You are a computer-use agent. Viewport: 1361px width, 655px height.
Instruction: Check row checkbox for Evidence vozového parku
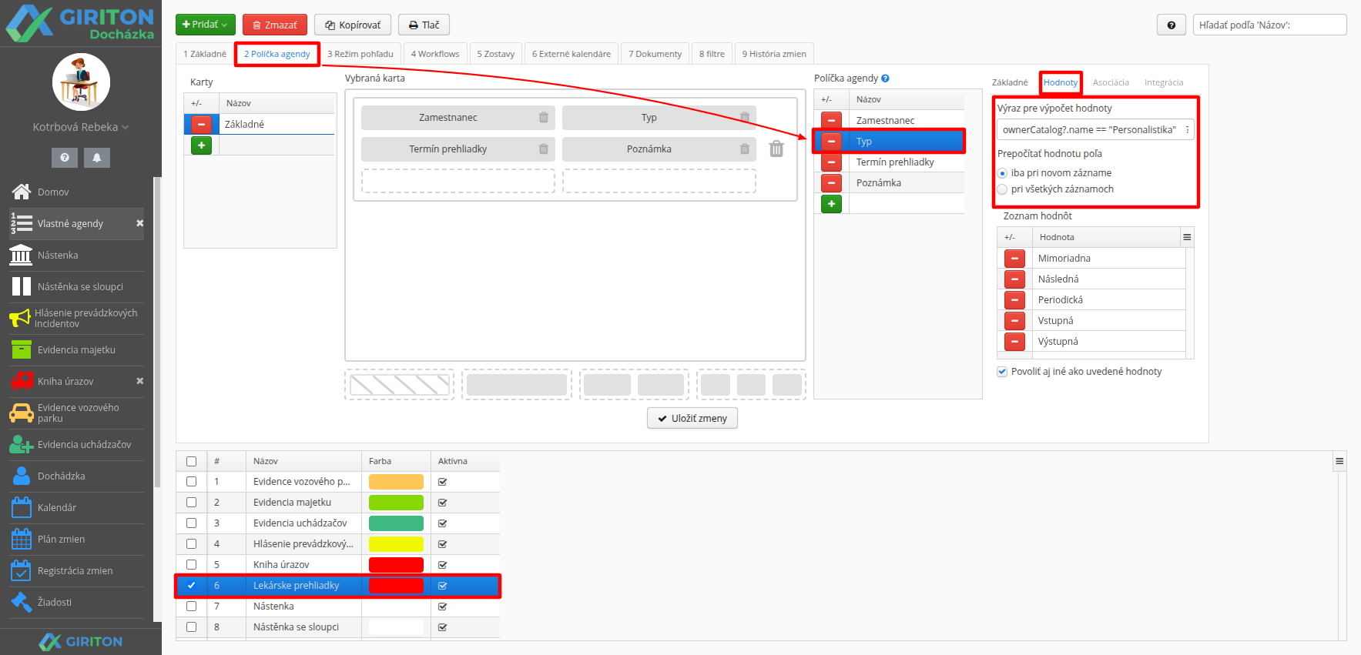coord(191,482)
